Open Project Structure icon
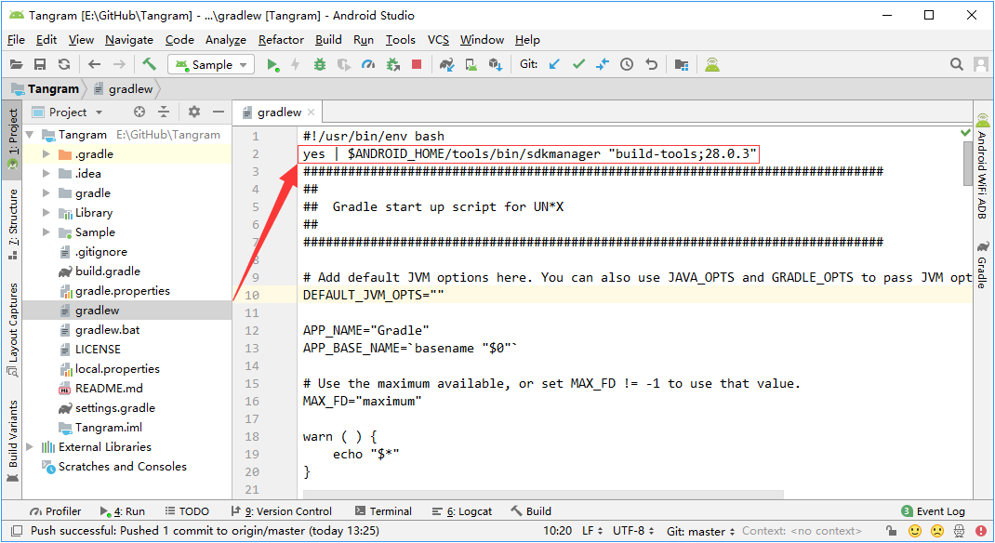 (682, 65)
